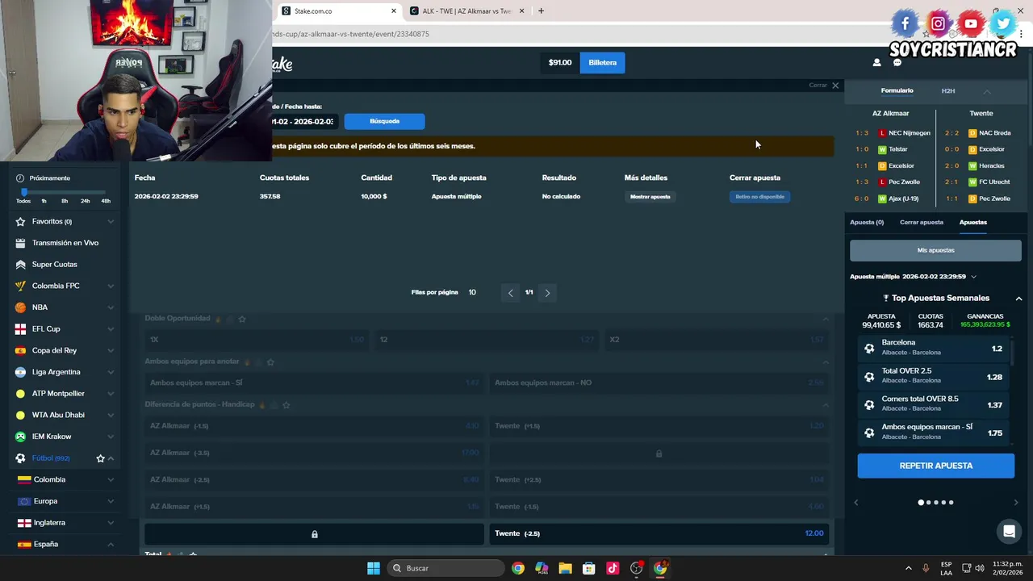The height and width of the screenshot is (581, 1033).
Task: Click the soccer ball icon beside Barcelona bet
Action: 869,349
